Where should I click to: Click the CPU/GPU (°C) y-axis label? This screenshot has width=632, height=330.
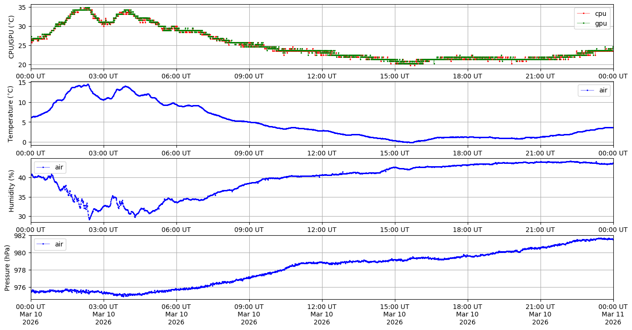[x=12, y=37]
